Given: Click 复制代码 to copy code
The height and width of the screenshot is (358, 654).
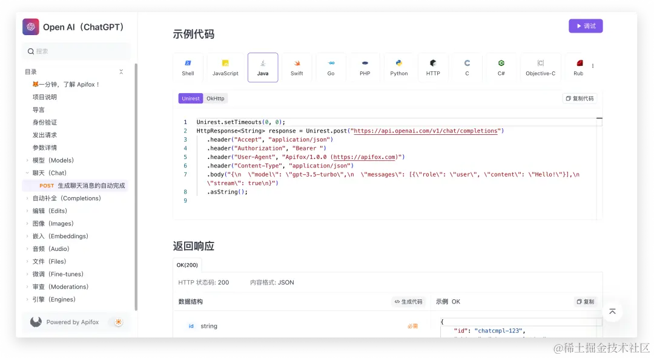Looking at the screenshot, I should 580,99.
